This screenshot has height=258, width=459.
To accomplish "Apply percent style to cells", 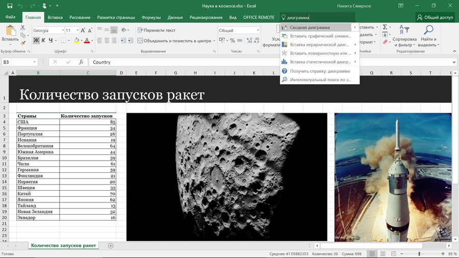I will click(x=233, y=40).
